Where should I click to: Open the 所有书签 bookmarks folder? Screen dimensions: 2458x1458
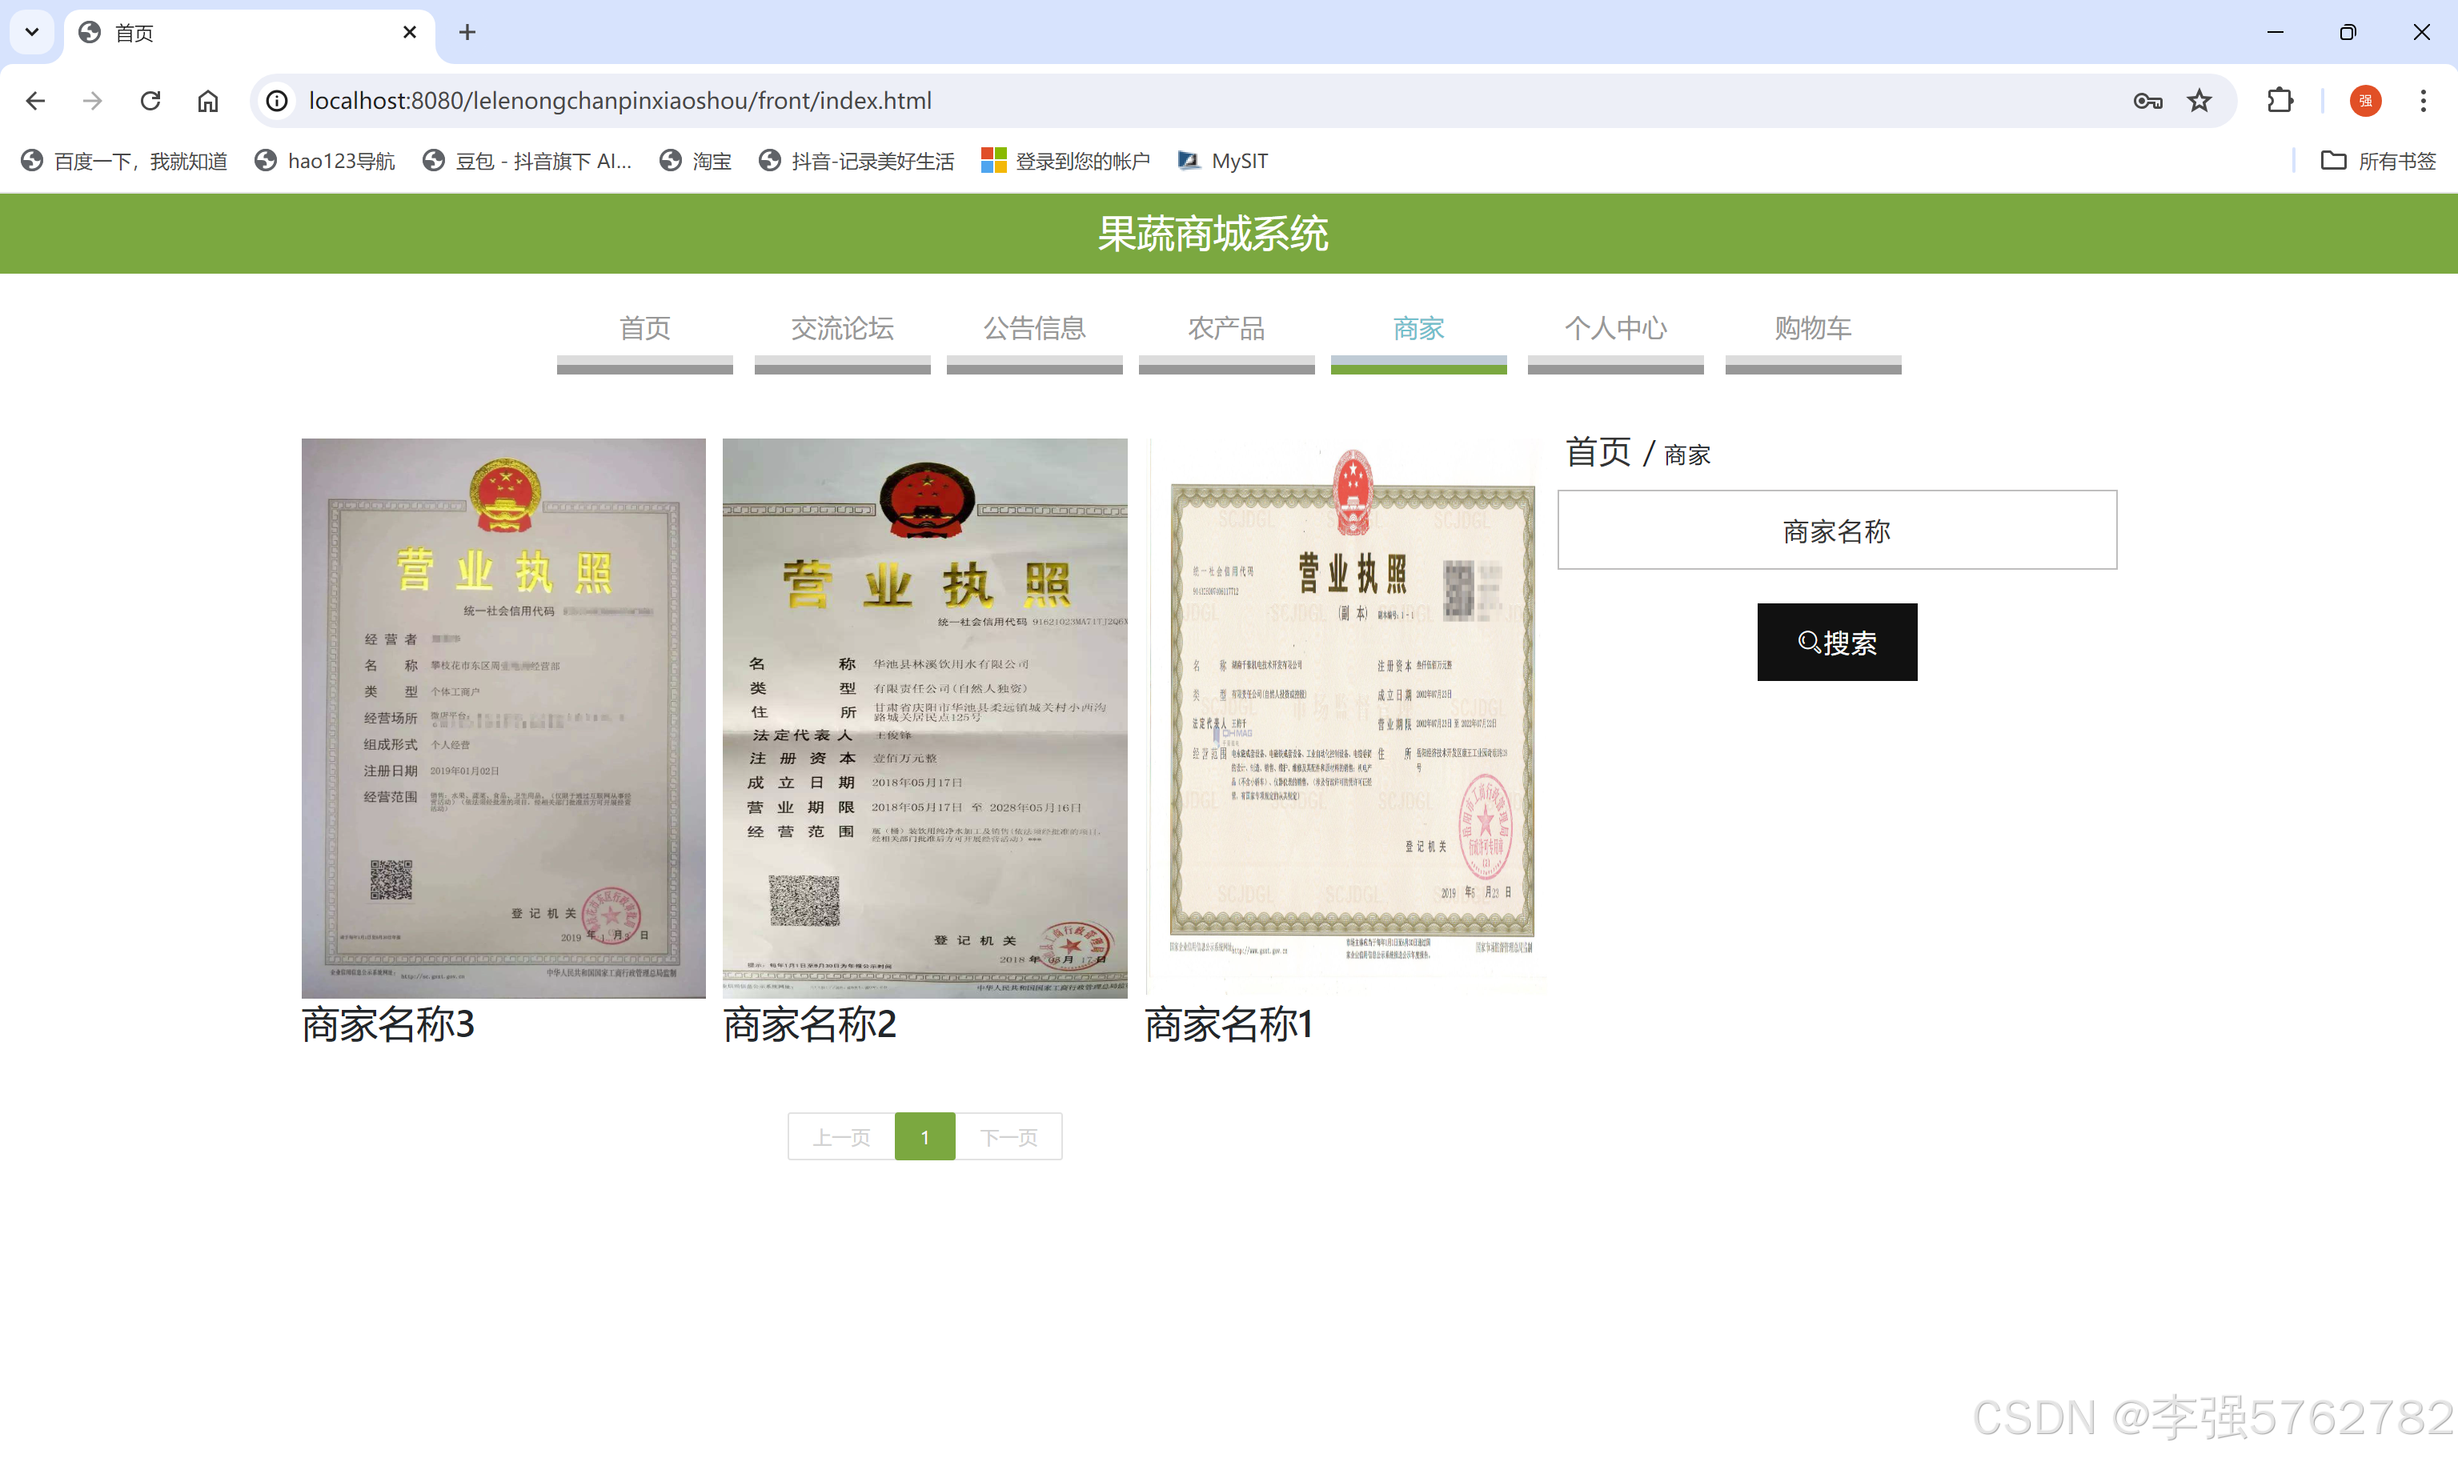(2377, 160)
